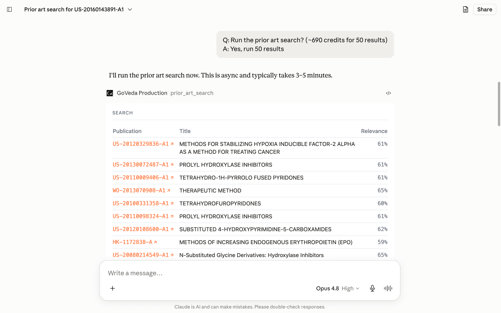The width and height of the screenshot is (501, 313).
Task: Start microphone dictation
Action: [372, 288]
